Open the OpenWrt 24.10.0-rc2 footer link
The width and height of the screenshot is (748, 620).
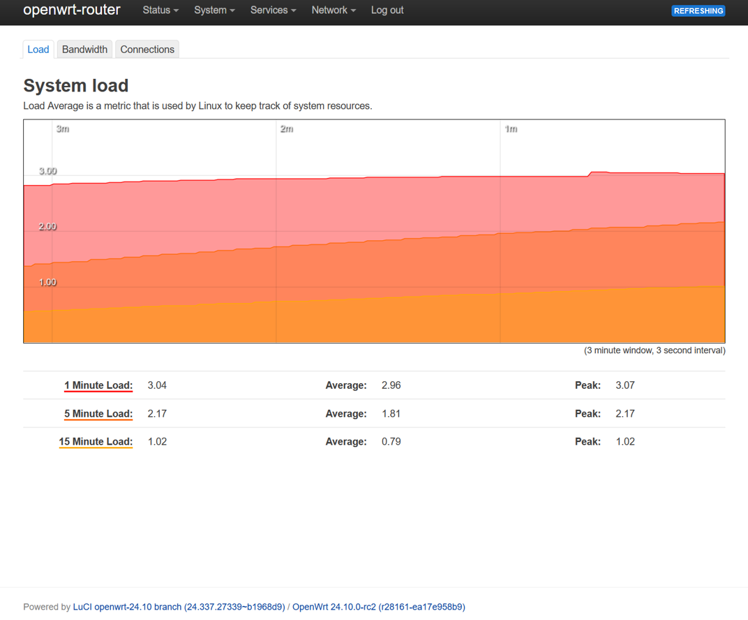[378, 607]
